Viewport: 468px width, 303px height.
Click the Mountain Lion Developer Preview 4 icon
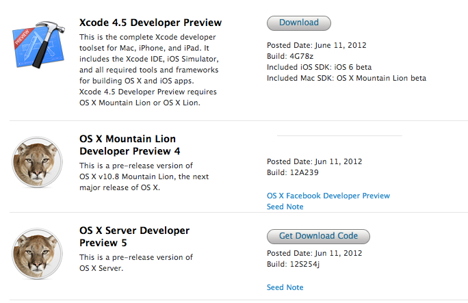click(38, 162)
